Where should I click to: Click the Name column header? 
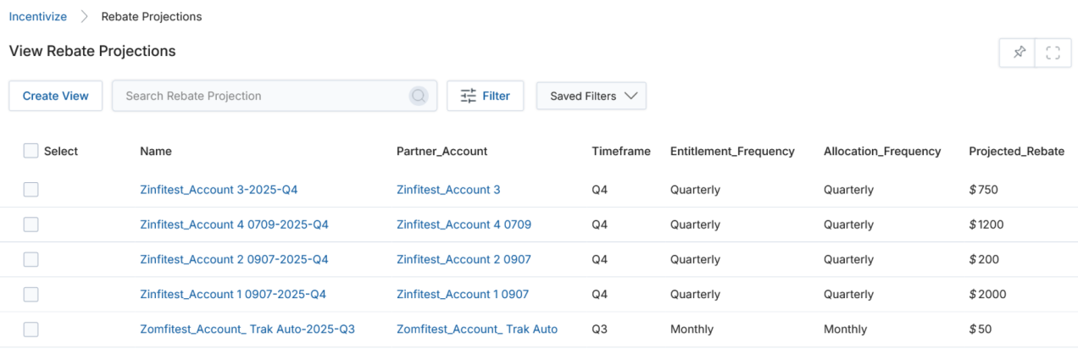click(156, 151)
